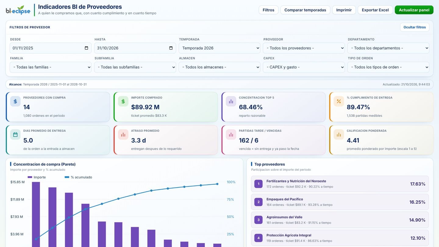
Task: Click the Filtros button
Action: tap(269, 10)
